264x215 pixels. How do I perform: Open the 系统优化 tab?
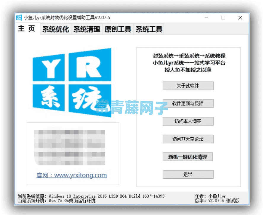click(x=56, y=29)
